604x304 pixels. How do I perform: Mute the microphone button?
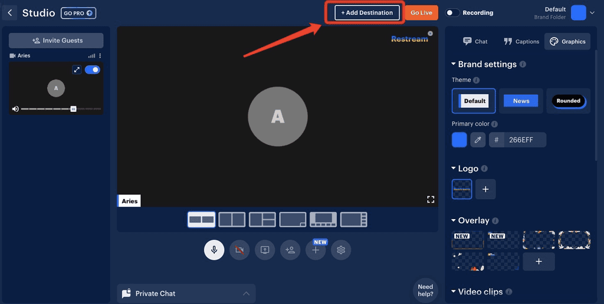[214, 250]
